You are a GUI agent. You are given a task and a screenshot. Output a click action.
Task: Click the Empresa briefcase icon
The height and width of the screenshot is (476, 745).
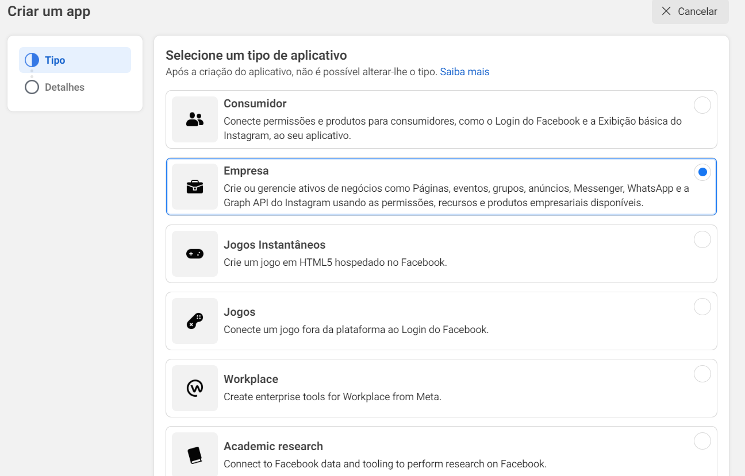pos(195,187)
